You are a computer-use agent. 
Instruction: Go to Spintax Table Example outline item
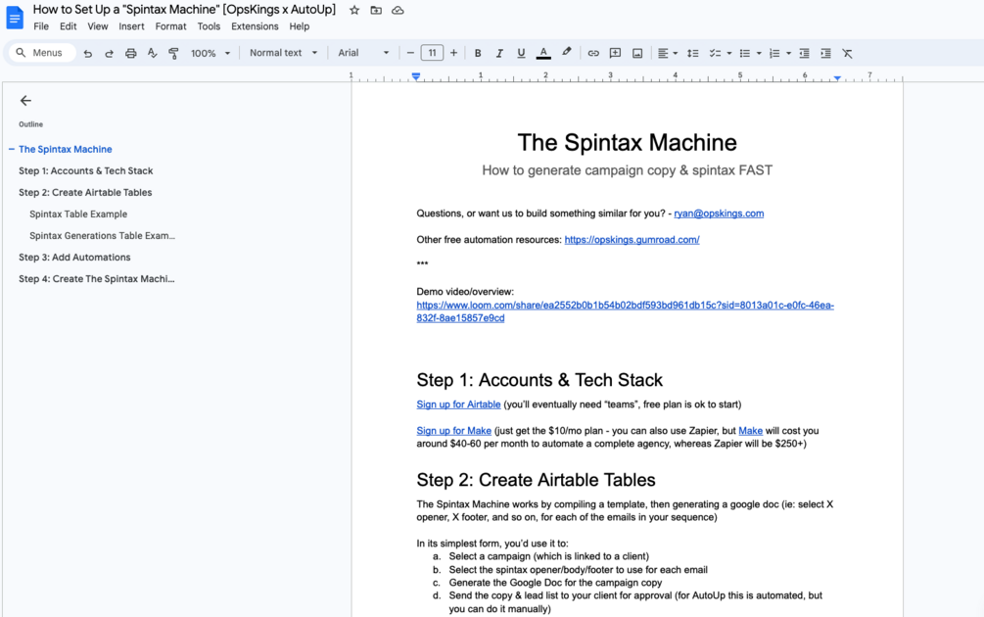click(x=78, y=214)
